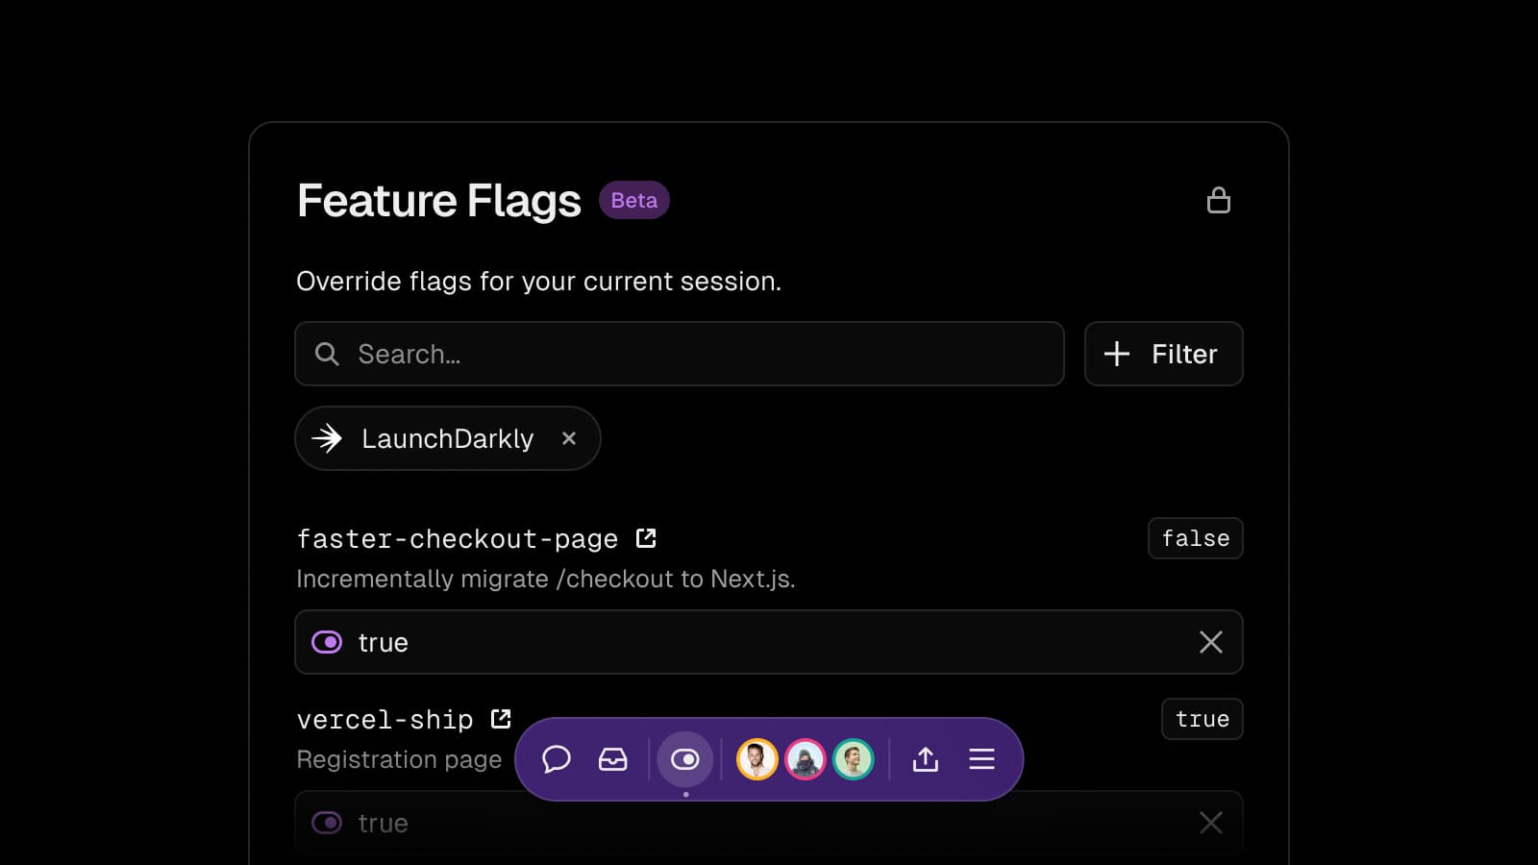This screenshot has width=1538, height=865.
Task: Toggle the faster-checkout-page override switch
Action: (327, 642)
